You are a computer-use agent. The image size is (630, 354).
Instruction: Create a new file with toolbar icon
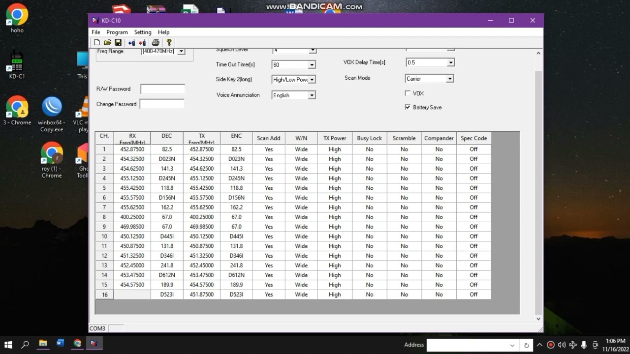97,43
